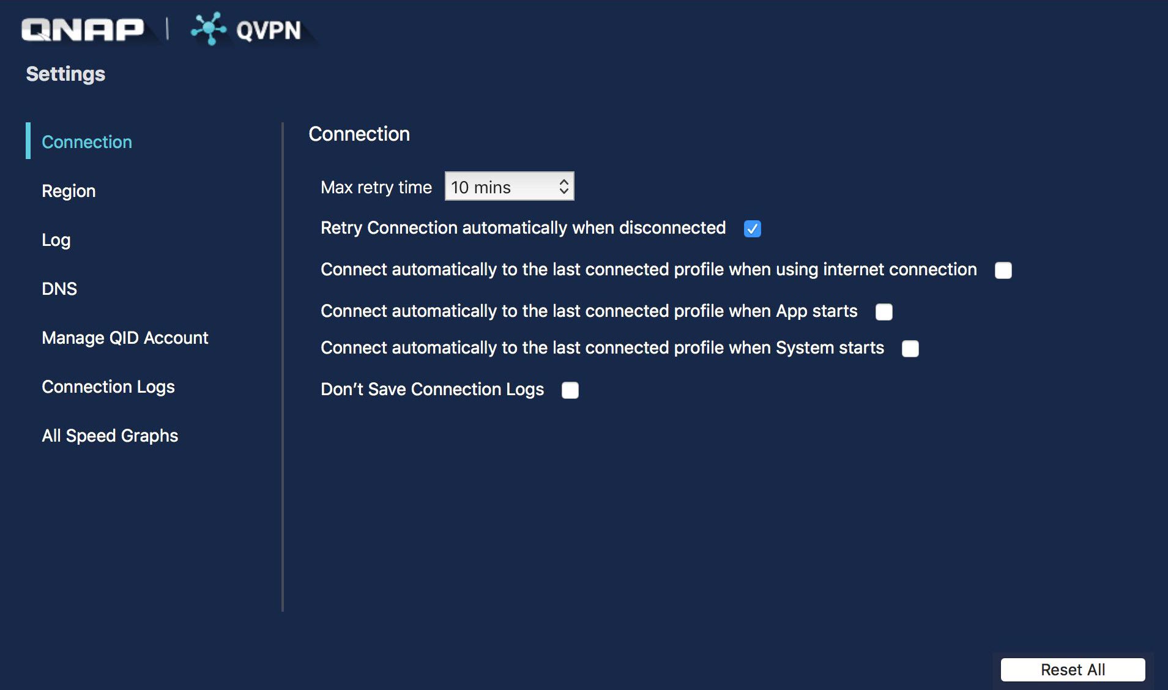Click the Settings heading

pos(65,74)
